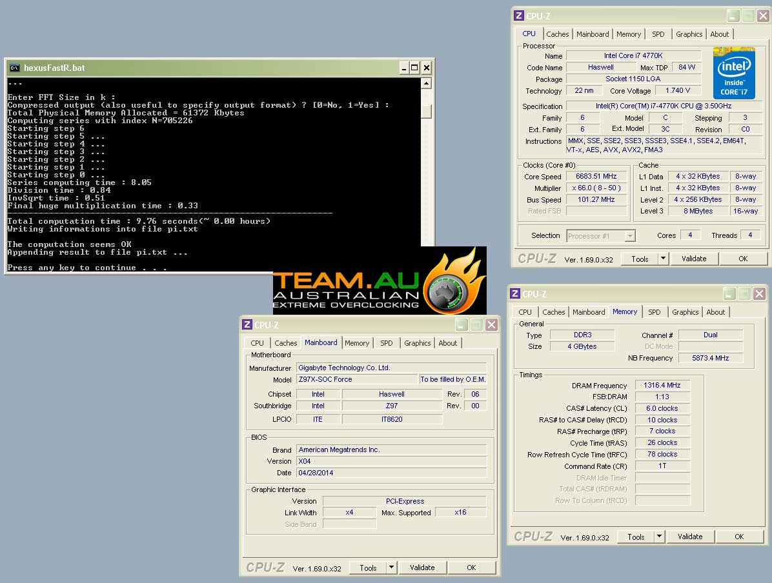This screenshot has height=583, width=772.
Task: Click the CPU-Z icon in Mainboard window title
Action: (247, 324)
